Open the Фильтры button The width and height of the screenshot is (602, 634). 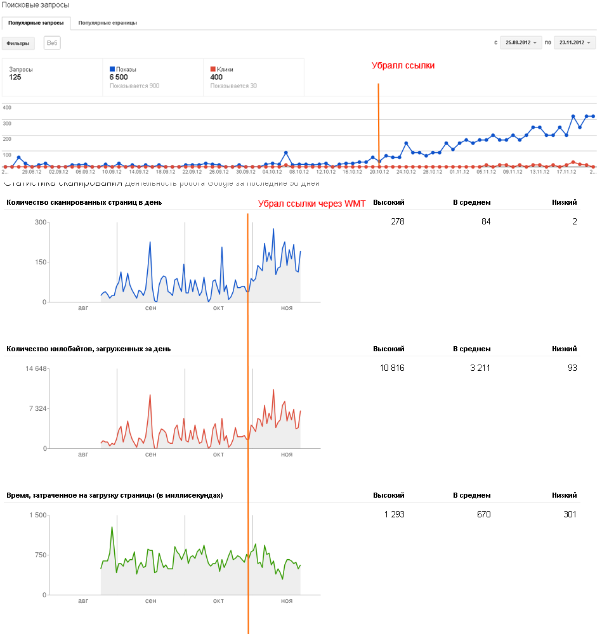pos(18,43)
